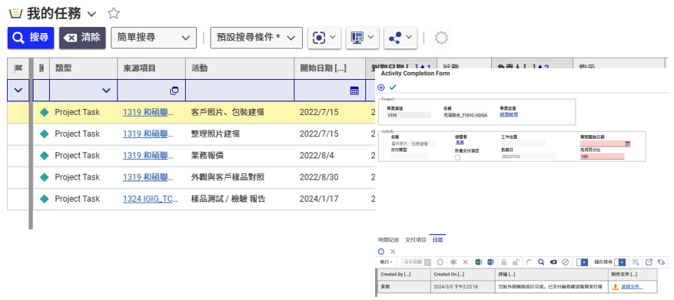The image size is (674, 300).
Task: Click the open in new window icon in log toolbar
Action: tap(649, 262)
